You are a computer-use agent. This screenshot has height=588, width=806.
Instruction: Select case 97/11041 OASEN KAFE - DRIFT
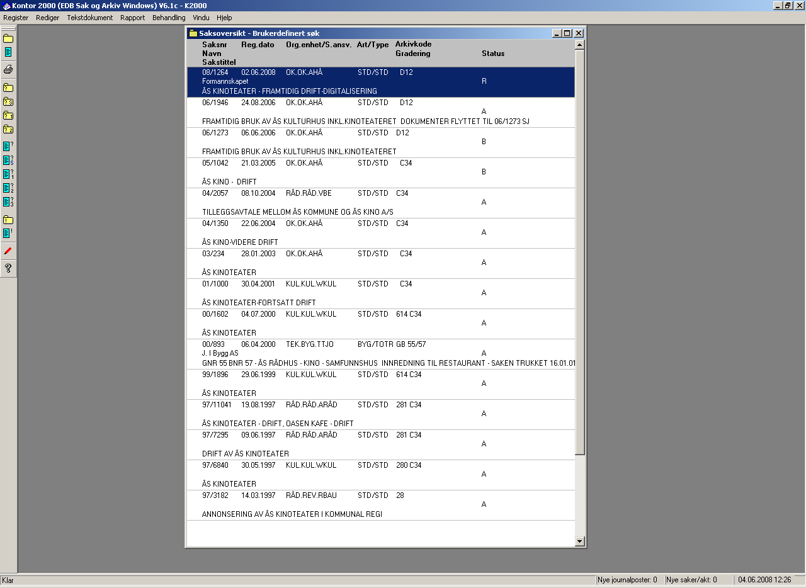pyautogui.click(x=381, y=414)
